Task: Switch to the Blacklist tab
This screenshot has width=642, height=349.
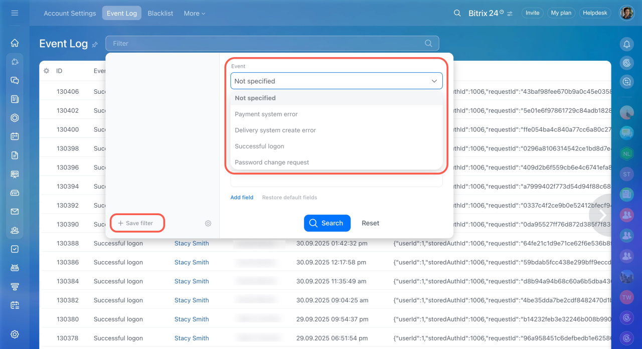Action: 160,14
